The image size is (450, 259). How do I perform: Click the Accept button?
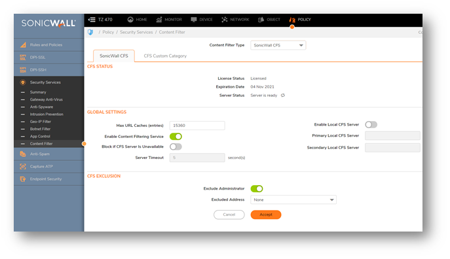point(266,215)
